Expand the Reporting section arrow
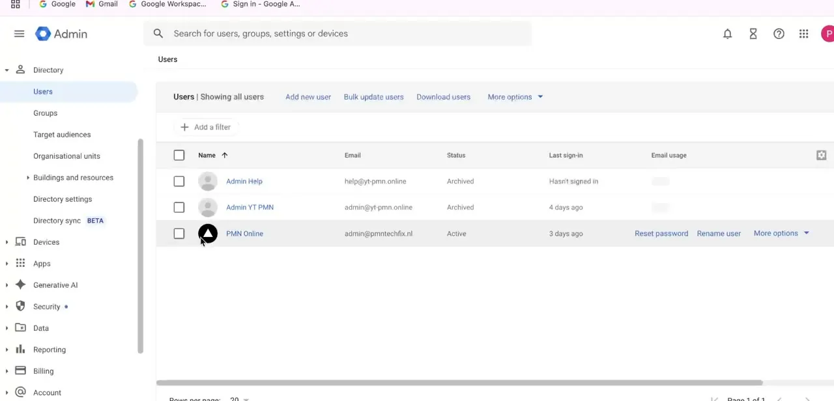Viewport: 834px width, 401px height. (x=7, y=350)
